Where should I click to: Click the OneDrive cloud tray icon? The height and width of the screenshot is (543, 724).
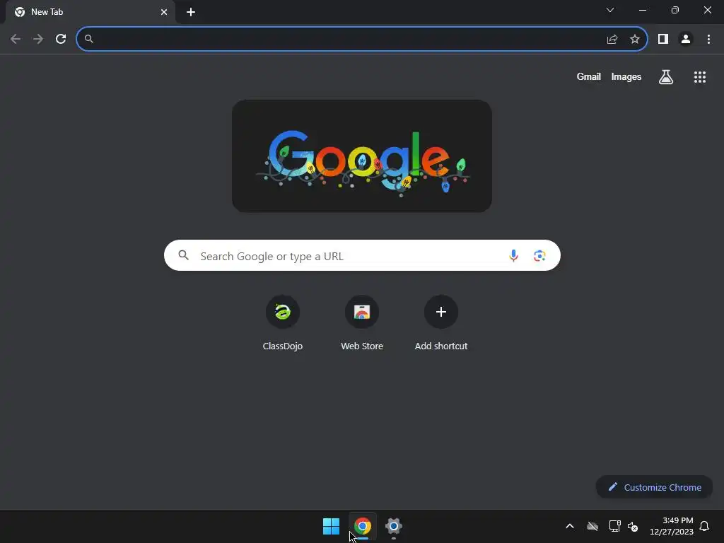click(x=592, y=526)
